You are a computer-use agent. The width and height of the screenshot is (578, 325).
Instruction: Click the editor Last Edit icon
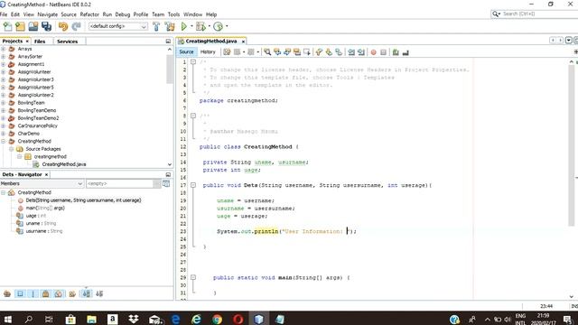[227, 52]
